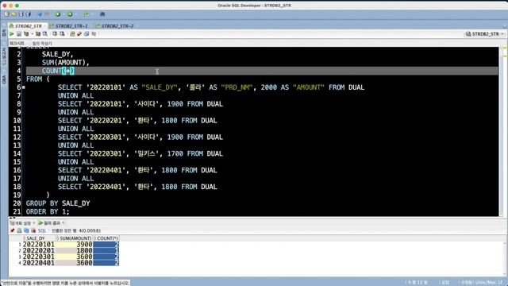The image size is (508, 286).
Task: Click the Explain Plan icon in worksheet toolbar
Action: click(26, 33)
